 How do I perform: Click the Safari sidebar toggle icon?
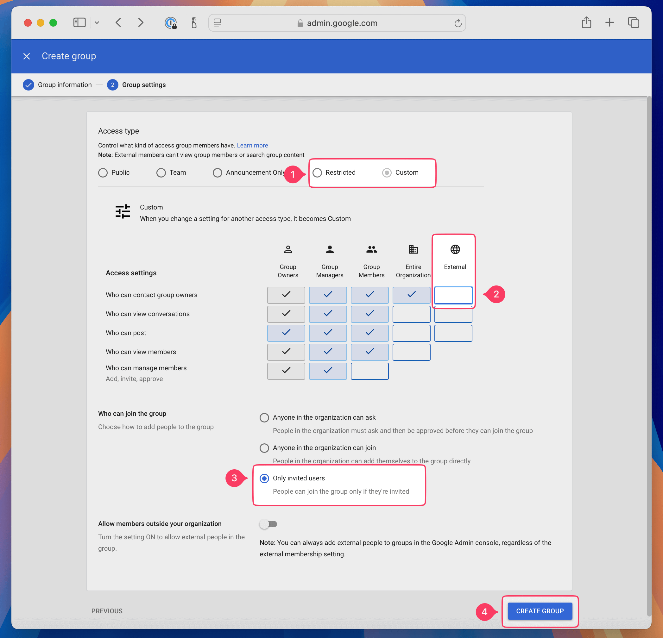tap(79, 23)
